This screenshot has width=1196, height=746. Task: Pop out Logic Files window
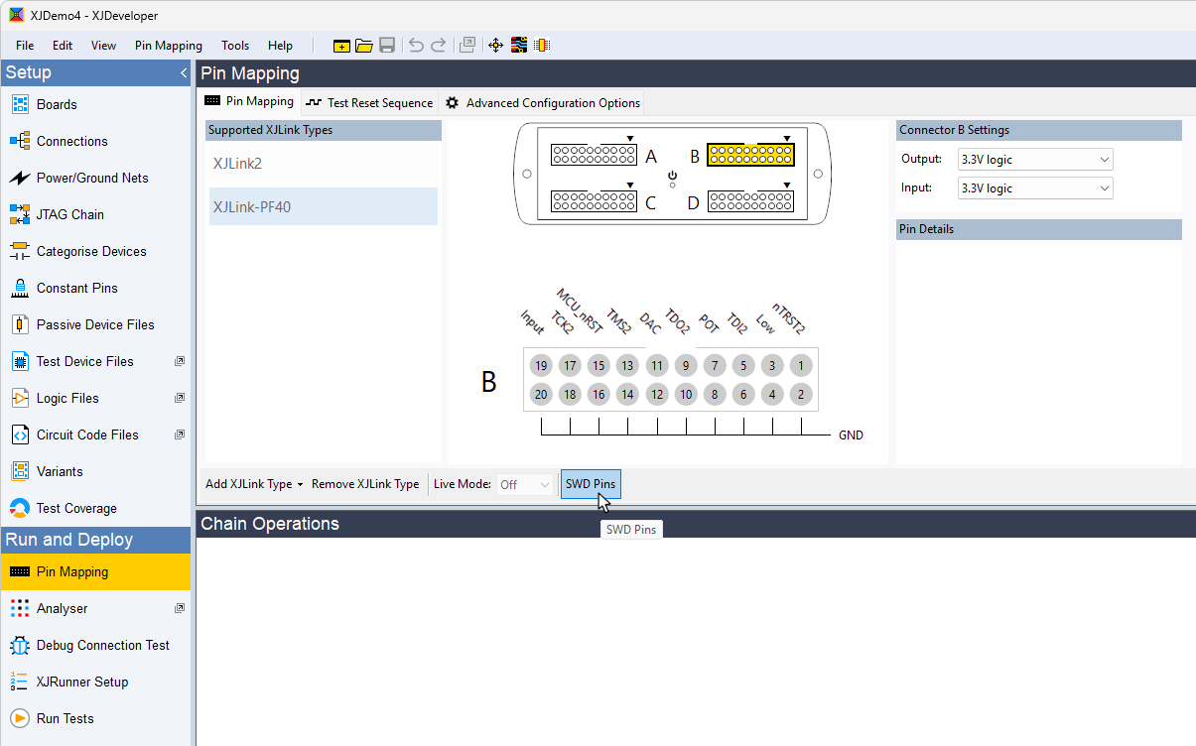pos(180,398)
